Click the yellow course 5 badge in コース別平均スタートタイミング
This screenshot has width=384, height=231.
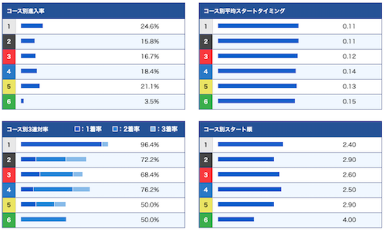[206, 87]
